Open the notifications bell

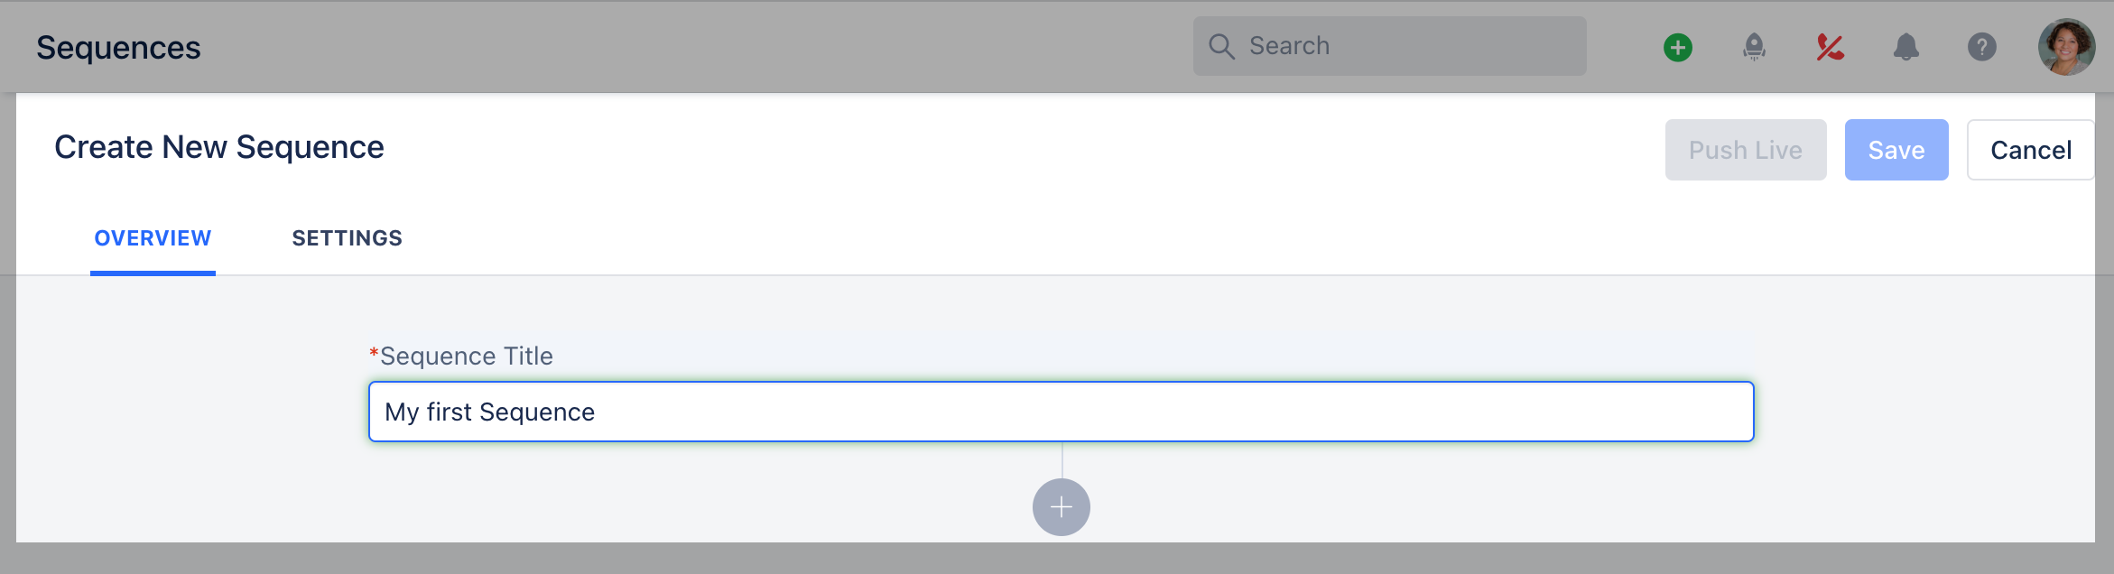[x=1905, y=47]
